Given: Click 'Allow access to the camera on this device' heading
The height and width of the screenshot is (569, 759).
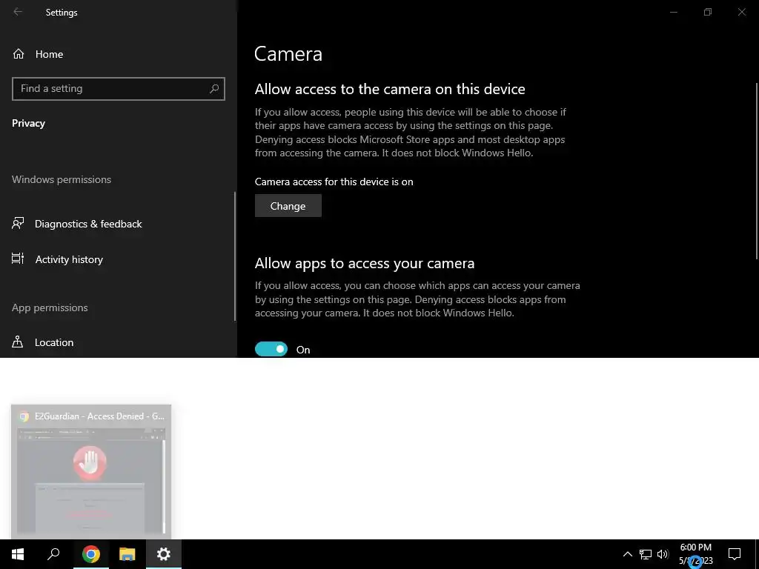Looking at the screenshot, I should pos(390,89).
